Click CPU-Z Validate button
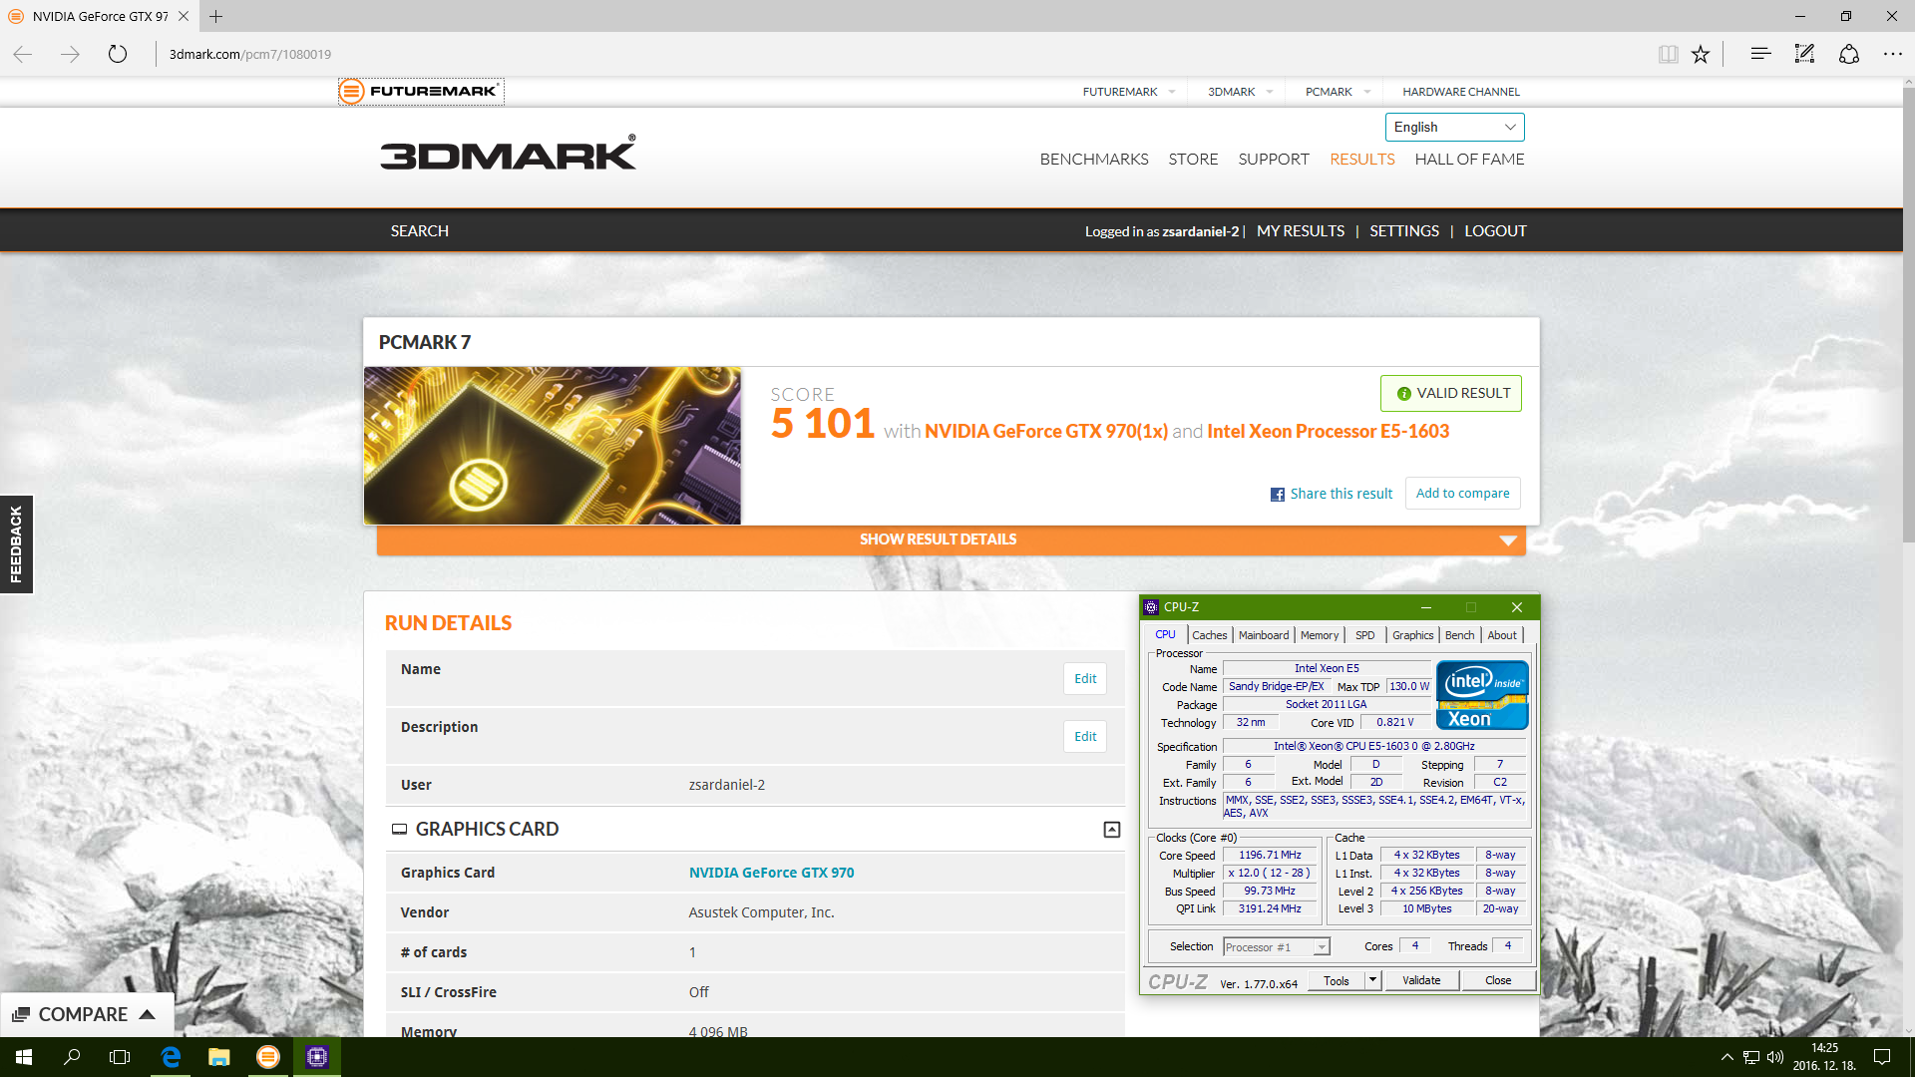This screenshot has height=1077, width=1915. pyautogui.click(x=1421, y=980)
